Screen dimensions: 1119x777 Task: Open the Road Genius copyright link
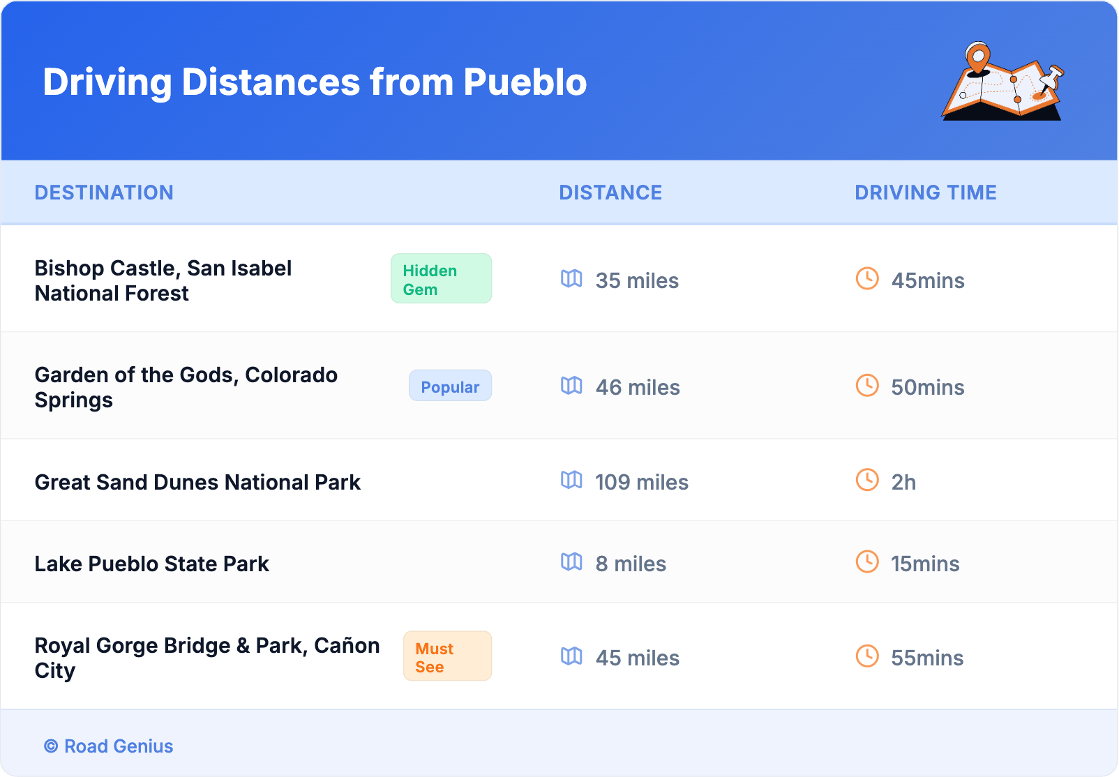109,746
